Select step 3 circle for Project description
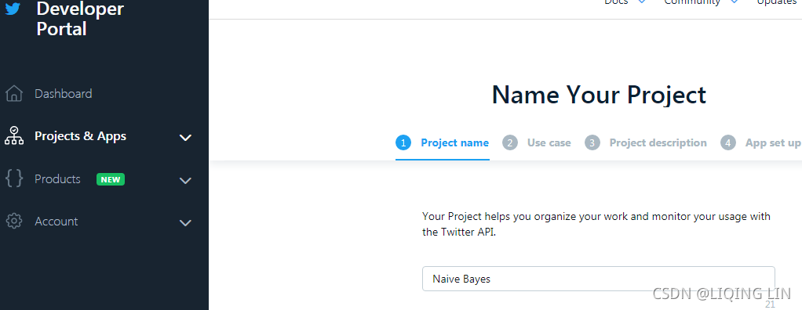 [x=592, y=143]
